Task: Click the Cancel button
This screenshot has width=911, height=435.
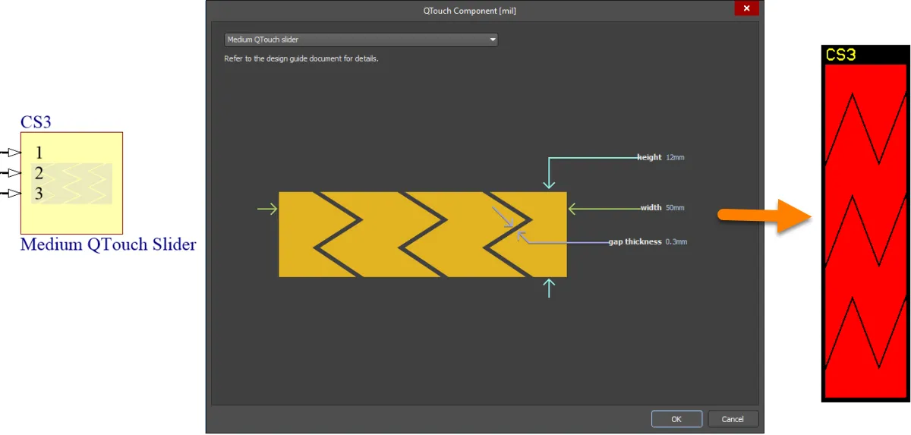Action: pos(733,419)
